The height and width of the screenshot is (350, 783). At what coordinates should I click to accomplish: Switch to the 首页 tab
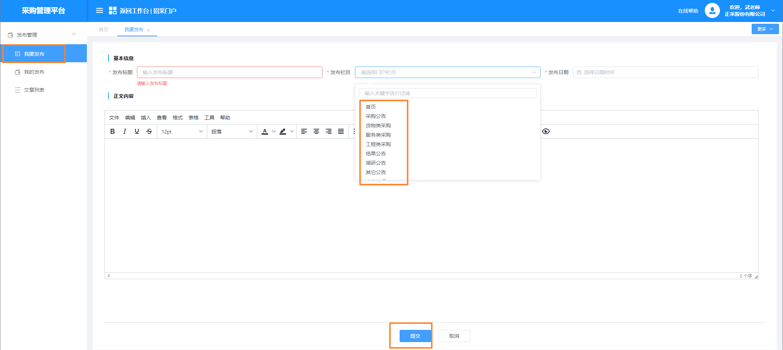(x=103, y=29)
